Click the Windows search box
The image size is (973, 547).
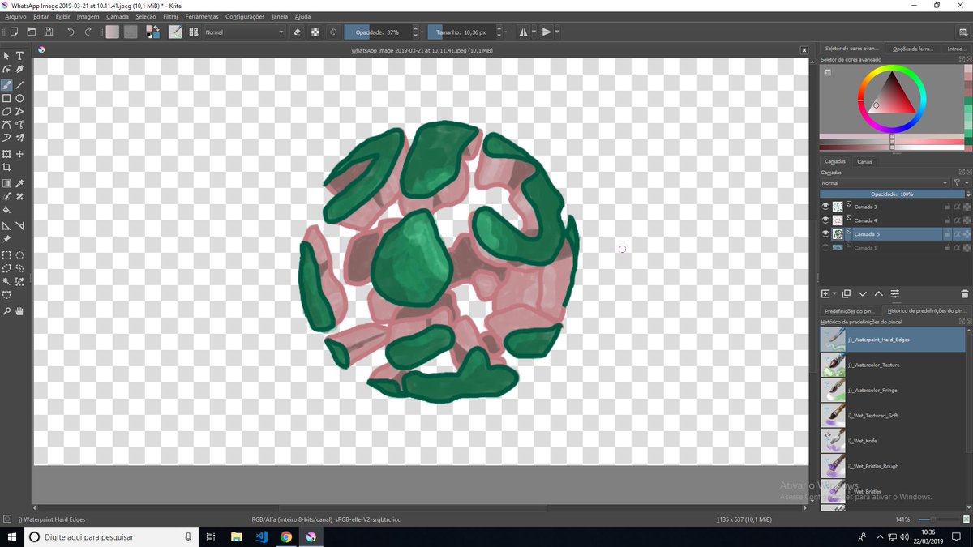click(x=110, y=536)
